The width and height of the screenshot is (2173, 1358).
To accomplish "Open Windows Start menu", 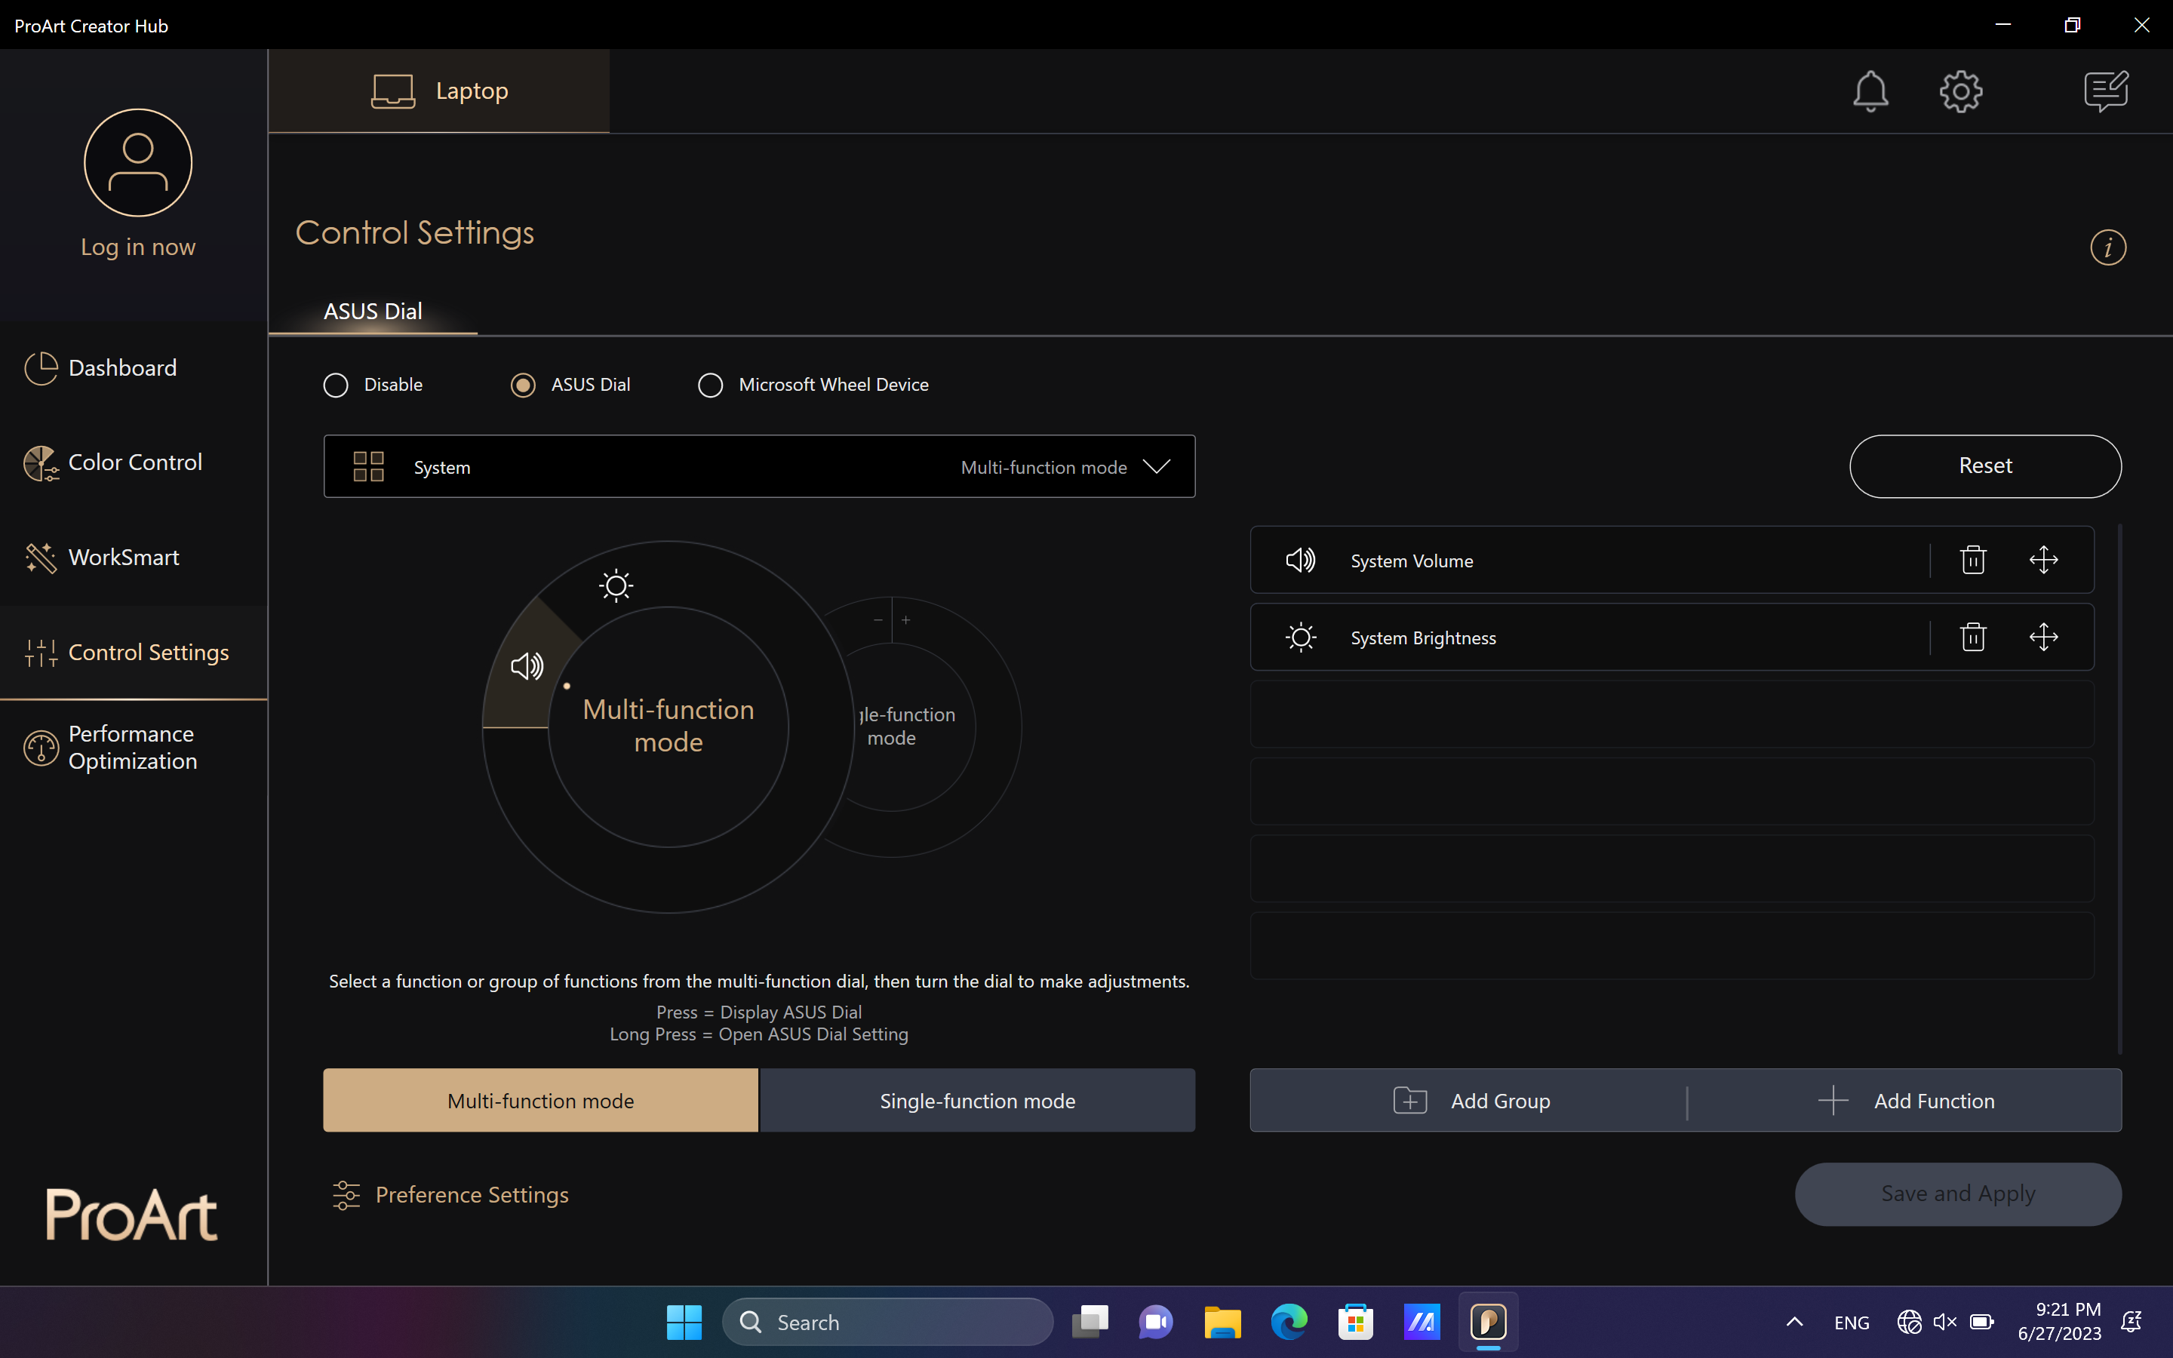I will (684, 1322).
